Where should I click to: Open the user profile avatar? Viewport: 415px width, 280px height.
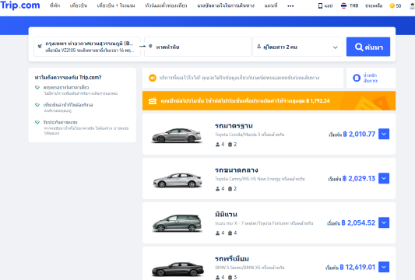412,5
